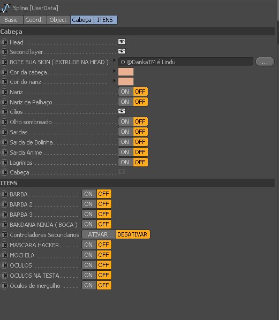Image resolution: width=279 pixels, height=320 pixels.
Task: Toggle the Cílios visibility eye
Action: (x=122, y=111)
